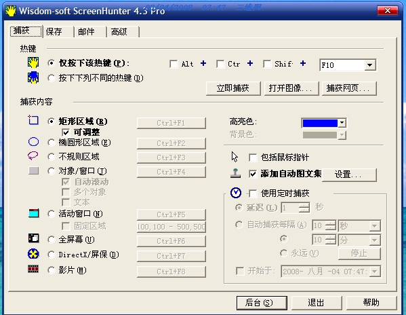Screen dimensions: 406x315
Task: Click the Ctrl+F2 hotkey field
Action: (x=171, y=143)
